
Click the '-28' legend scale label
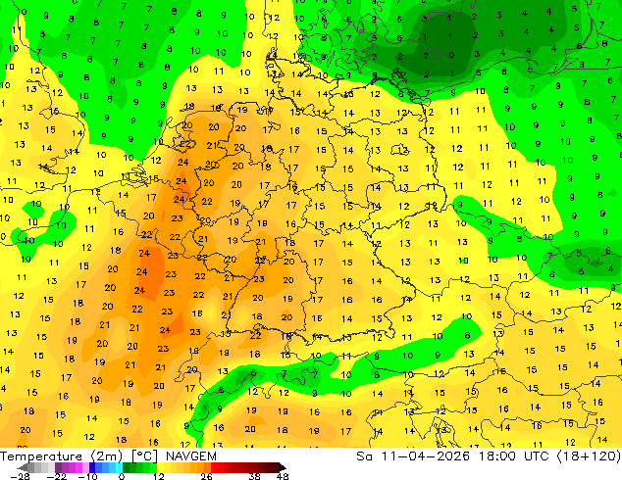20,476
